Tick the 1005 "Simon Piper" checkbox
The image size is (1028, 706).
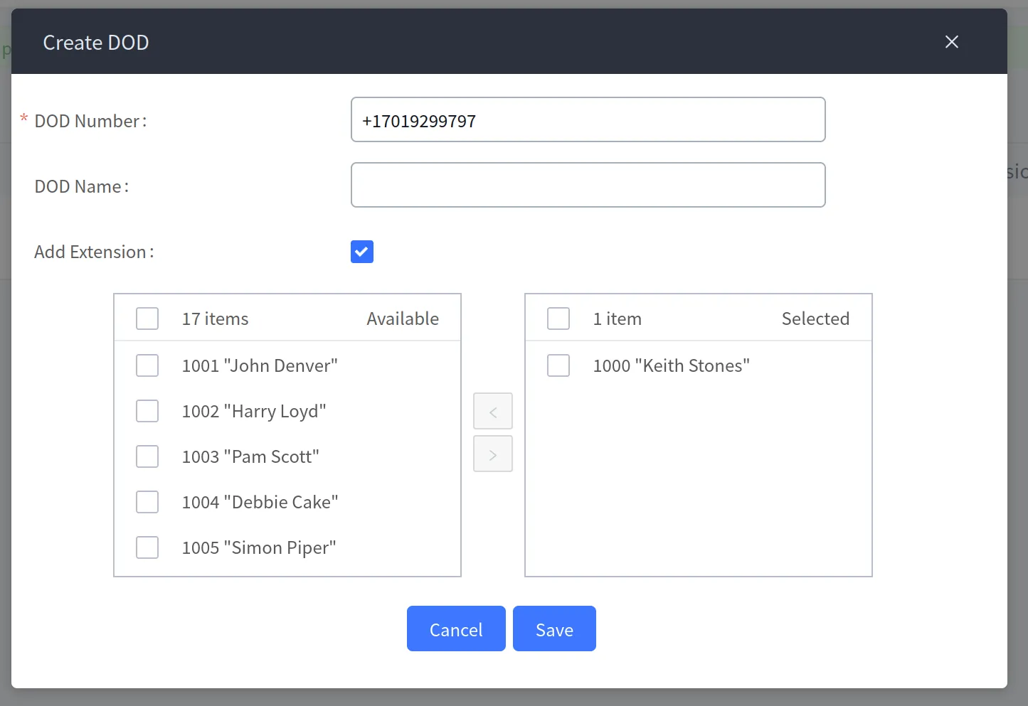pyautogui.click(x=147, y=547)
